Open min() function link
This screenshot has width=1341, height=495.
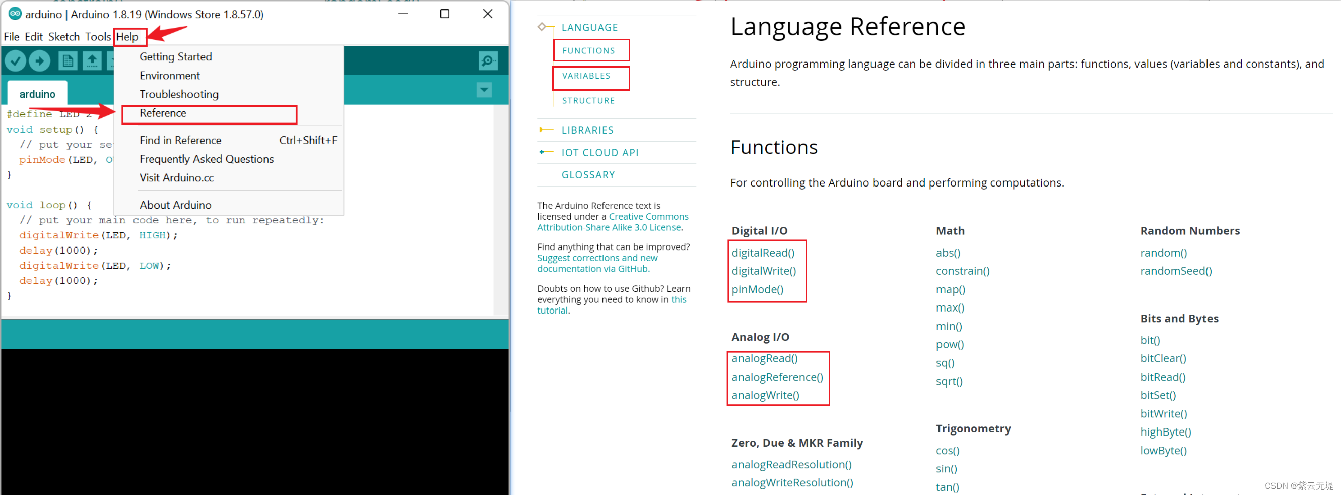[949, 326]
